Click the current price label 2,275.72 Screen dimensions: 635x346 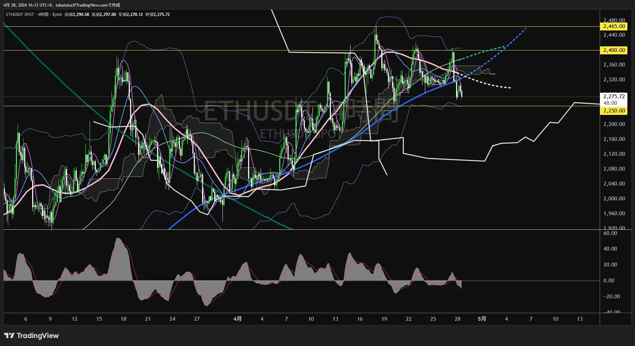[614, 97]
